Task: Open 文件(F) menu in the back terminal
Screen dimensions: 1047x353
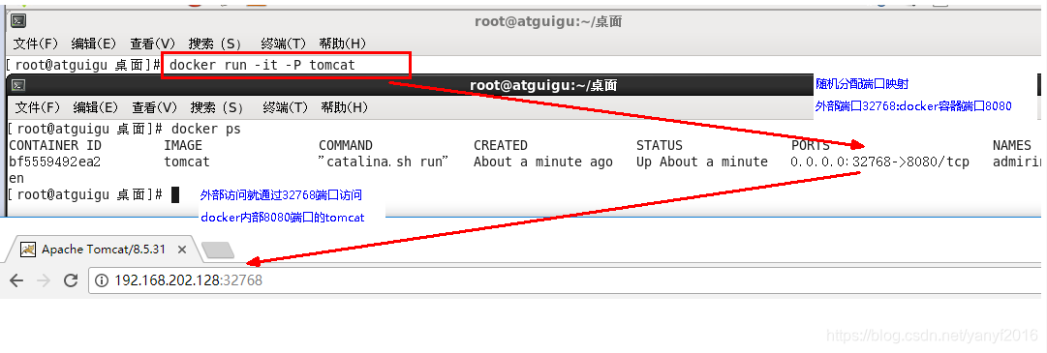Action: tap(37, 44)
